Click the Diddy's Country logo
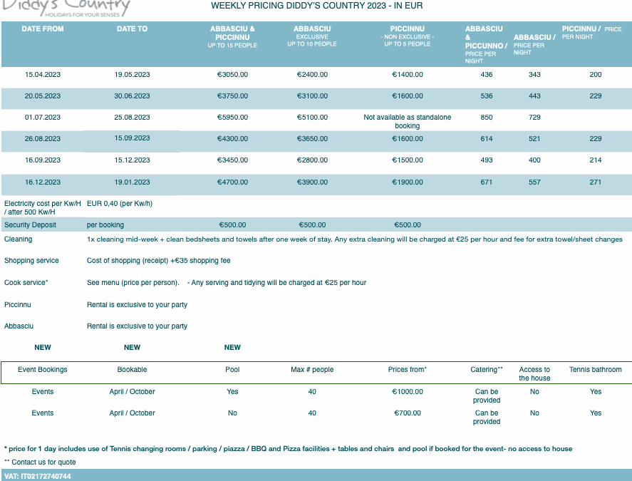 pos(66,8)
